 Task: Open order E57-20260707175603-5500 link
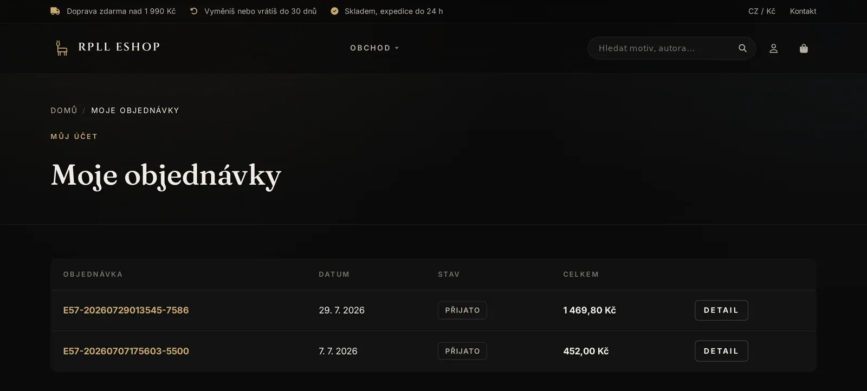(126, 351)
